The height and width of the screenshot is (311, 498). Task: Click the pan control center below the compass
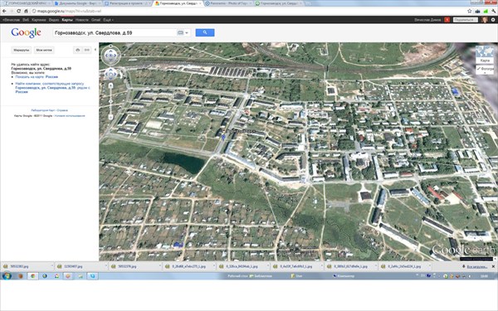110,75
